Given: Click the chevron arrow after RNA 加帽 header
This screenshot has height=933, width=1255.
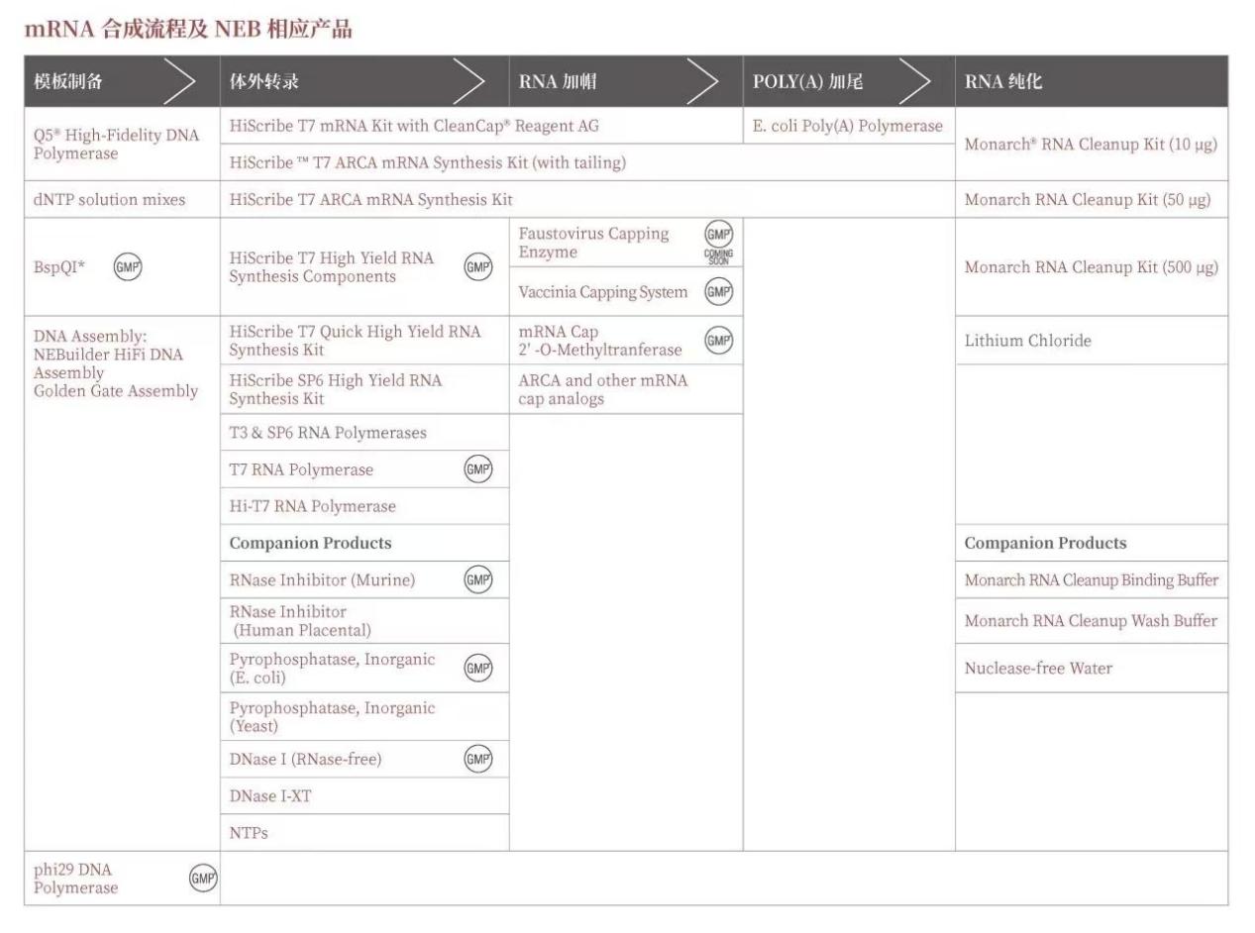Looking at the screenshot, I should 702,82.
